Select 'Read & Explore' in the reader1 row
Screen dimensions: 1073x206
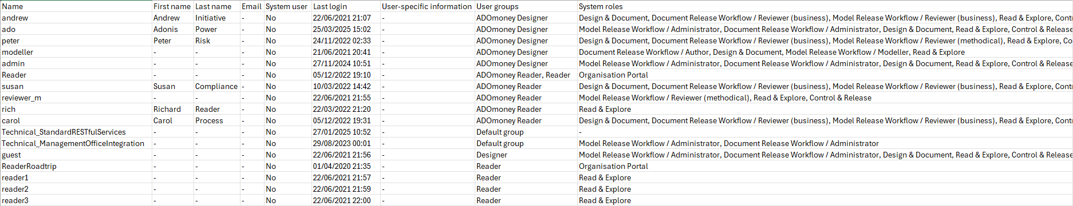click(x=825, y=177)
